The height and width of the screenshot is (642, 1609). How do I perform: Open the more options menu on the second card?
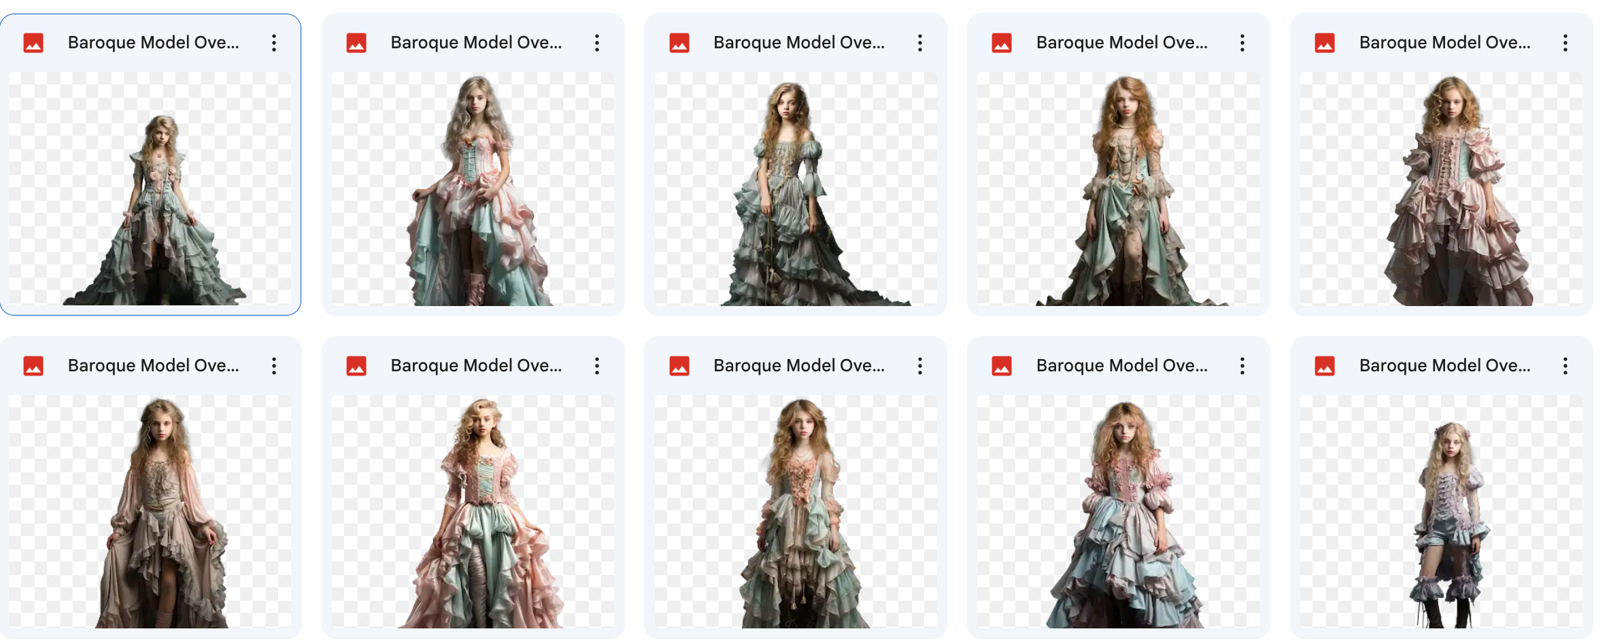(x=596, y=43)
